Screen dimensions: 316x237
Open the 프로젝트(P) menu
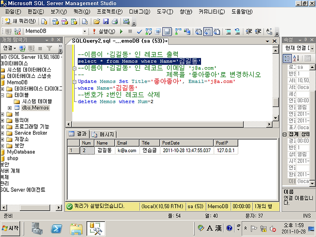(x=110, y=12)
